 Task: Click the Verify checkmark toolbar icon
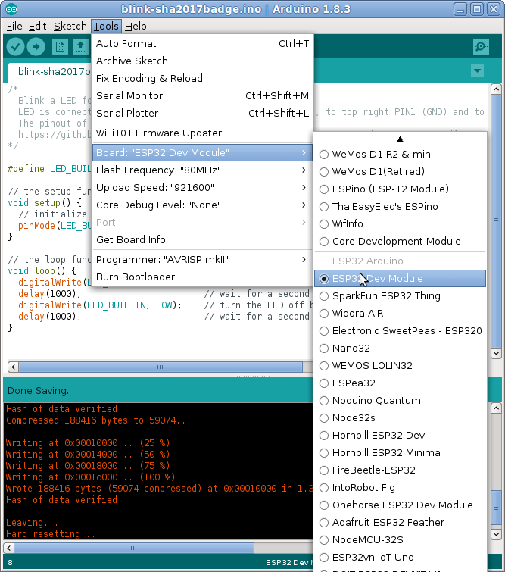click(15, 47)
